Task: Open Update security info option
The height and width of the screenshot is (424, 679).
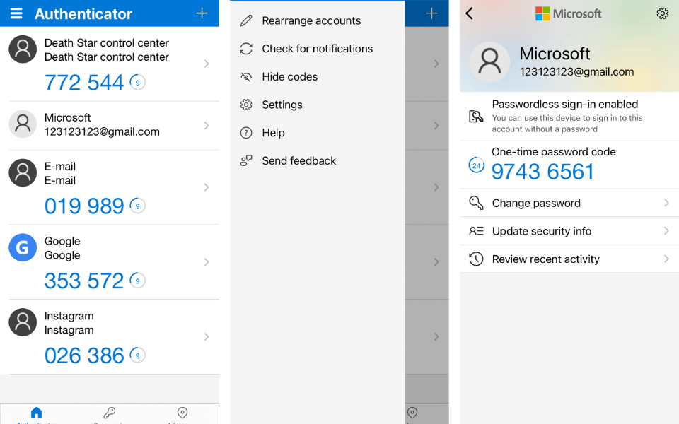Action: [x=569, y=231]
